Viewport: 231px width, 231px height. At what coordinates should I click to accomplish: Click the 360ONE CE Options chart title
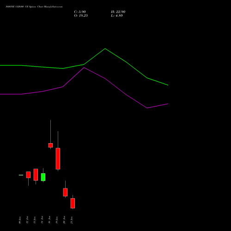coord(34,7)
